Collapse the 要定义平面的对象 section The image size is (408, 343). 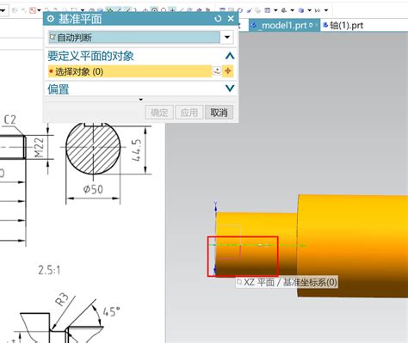tap(230, 56)
